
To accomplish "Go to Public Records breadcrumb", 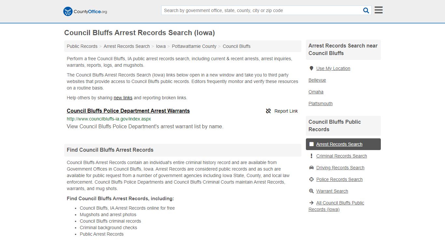I will tap(82, 46).
